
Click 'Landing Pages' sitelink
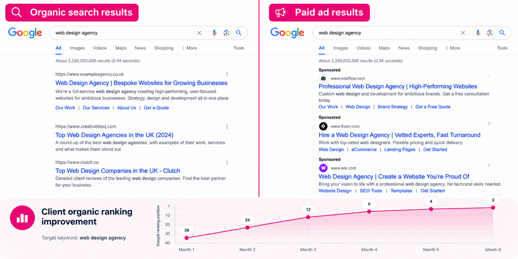[x=400, y=149]
